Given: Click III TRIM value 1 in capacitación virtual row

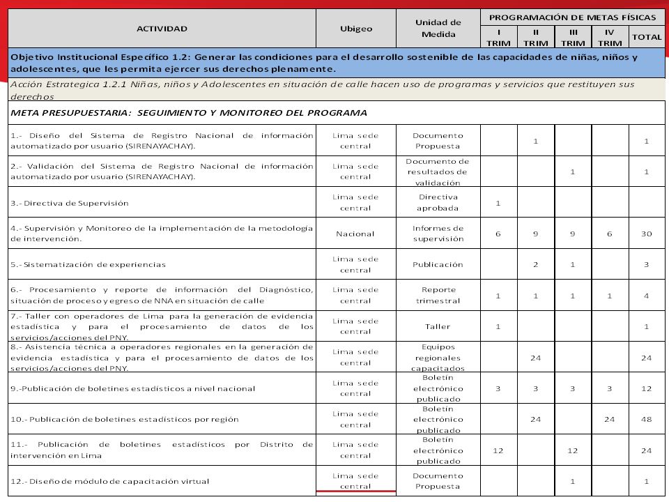Looking at the screenshot, I should [x=573, y=482].
